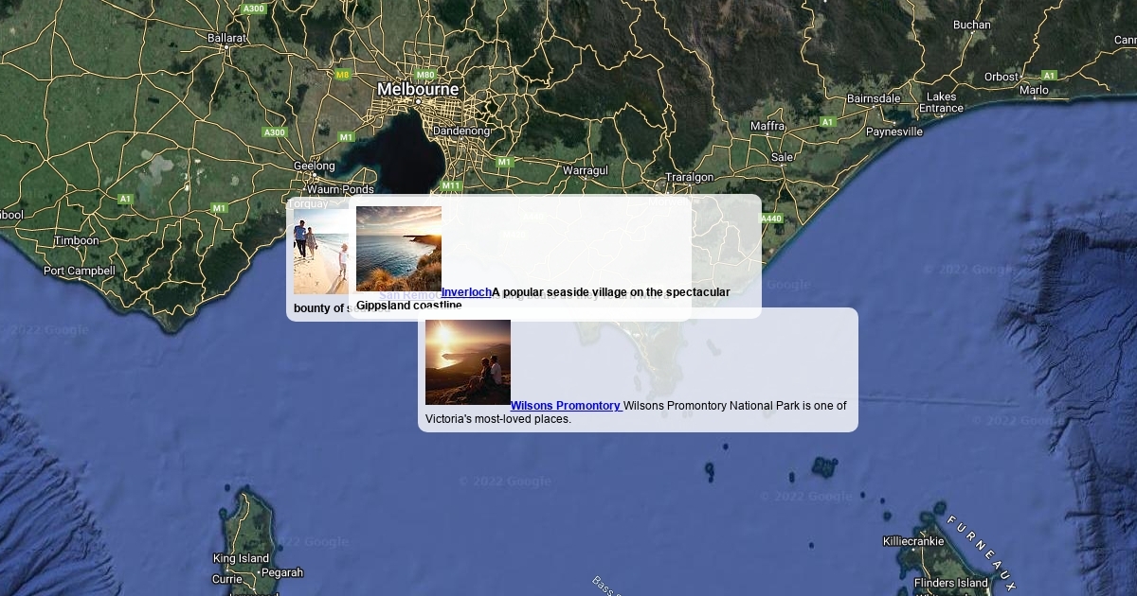Click the M80 road shield near Melbourne
This screenshot has width=1137, height=596.
pyautogui.click(x=425, y=75)
